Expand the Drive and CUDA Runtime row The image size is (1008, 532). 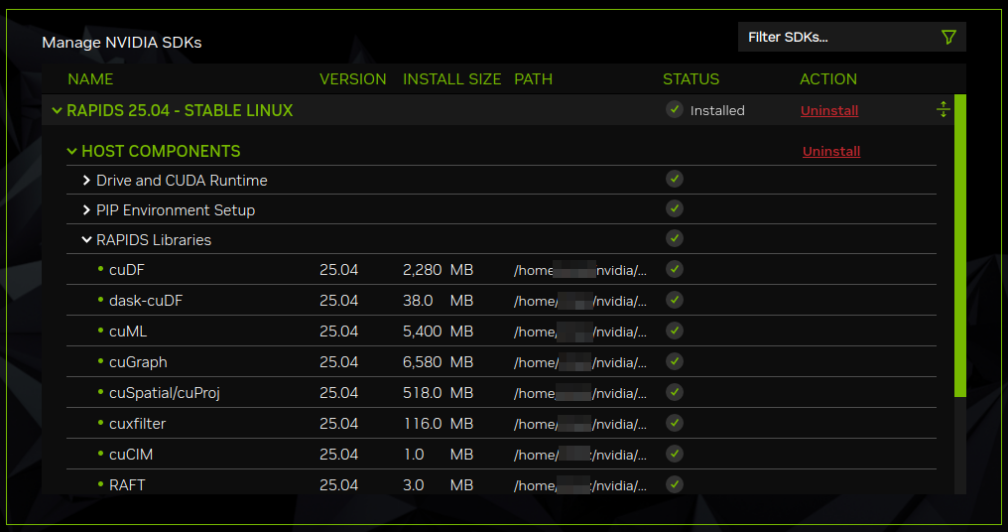[x=87, y=181]
